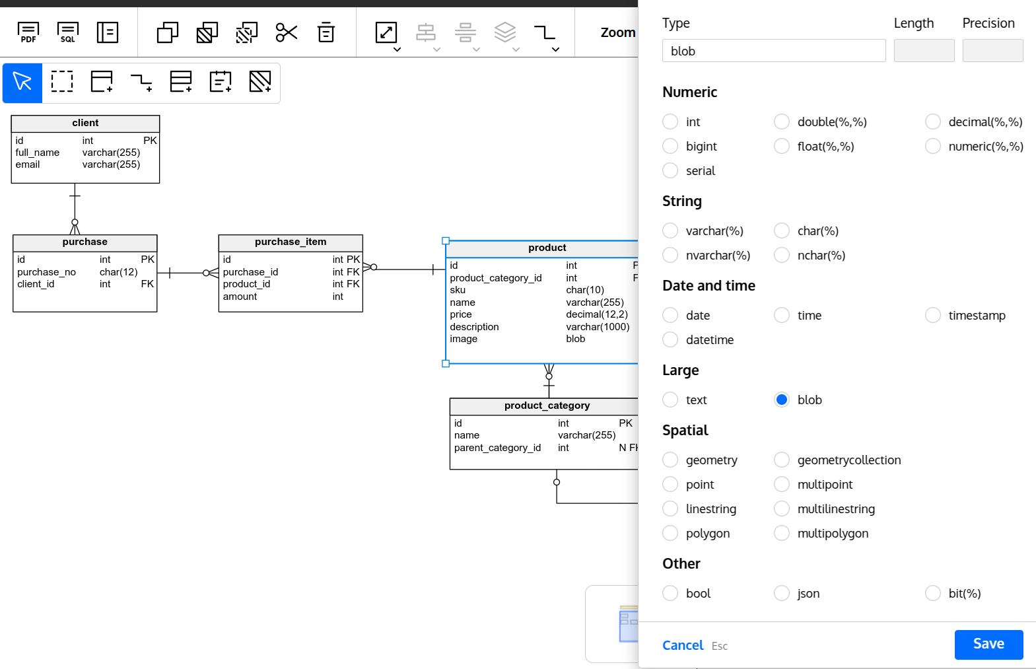
Task: Choose point spatial type
Action: 670,484
